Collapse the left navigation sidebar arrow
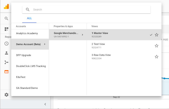Image resolution: width=169 pixels, height=109 pixels. (x=45, y=104)
